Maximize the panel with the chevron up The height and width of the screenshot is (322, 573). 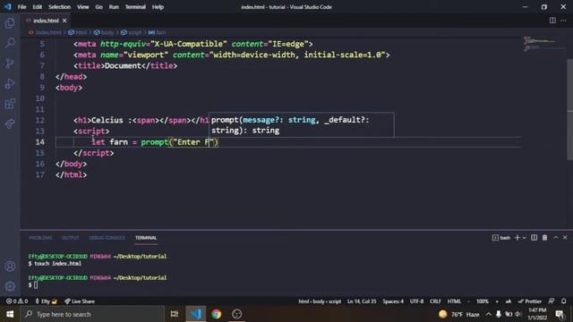(555, 238)
